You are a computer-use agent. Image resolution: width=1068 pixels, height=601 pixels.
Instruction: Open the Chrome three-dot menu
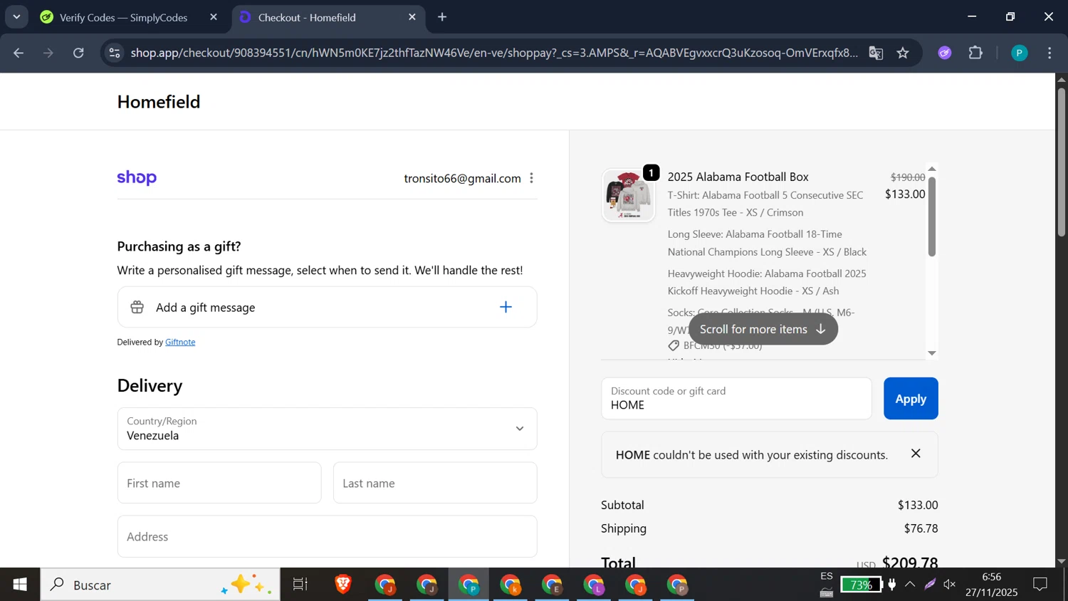[x=1049, y=53]
